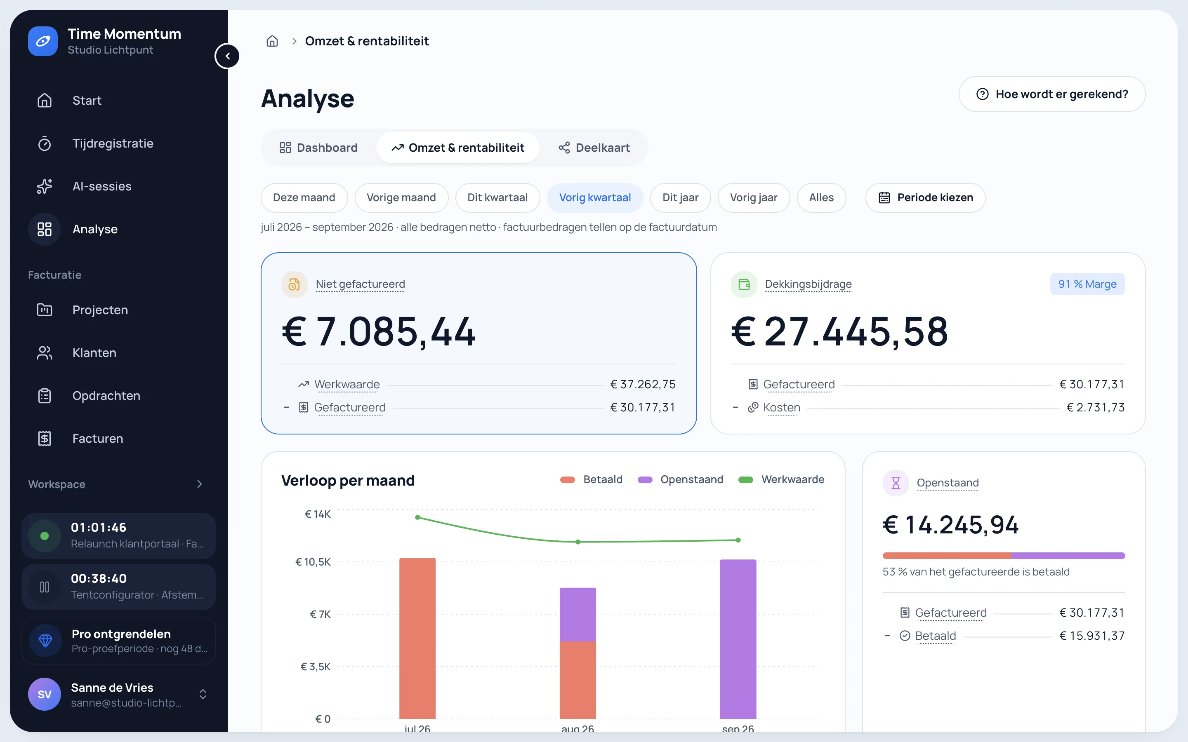Open Tijdregistratie via stopwatch icon
The height and width of the screenshot is (742, 1188).
(45, 143)
